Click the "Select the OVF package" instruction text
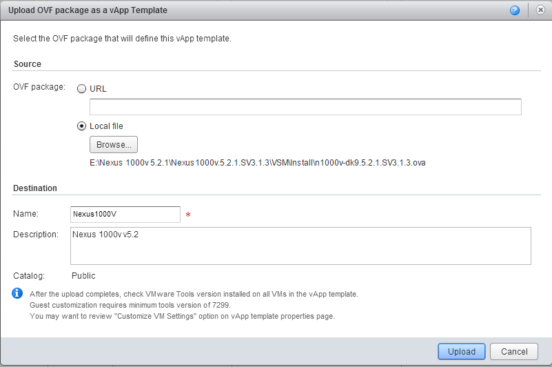 click(122, 39)
